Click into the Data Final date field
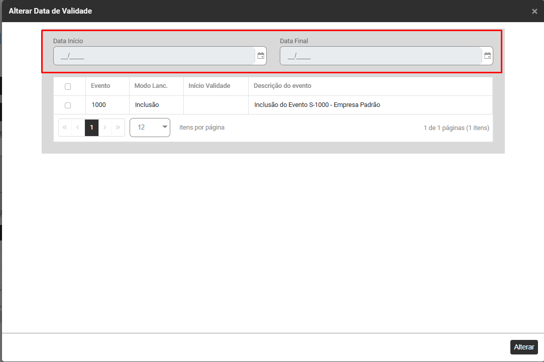Image resolution: width=544 pixels, height=362 pixels. [380, 56]
